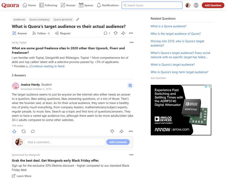
Task: Click the '2 Answers' heading
Action: pyautogui.click(x=19, y=75)
